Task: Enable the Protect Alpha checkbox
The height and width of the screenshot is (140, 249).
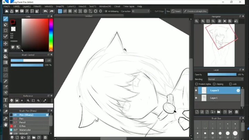Action: pos(197,84)
